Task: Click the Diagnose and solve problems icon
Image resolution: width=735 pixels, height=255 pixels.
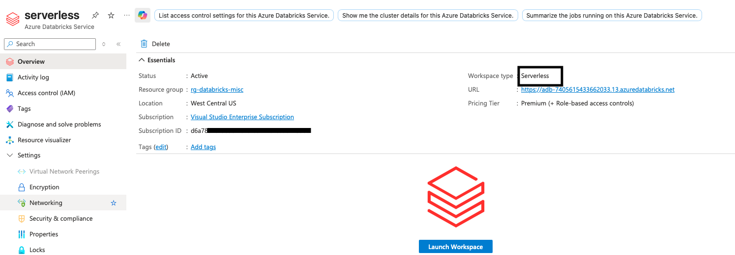Action: (x=9, y=125)
